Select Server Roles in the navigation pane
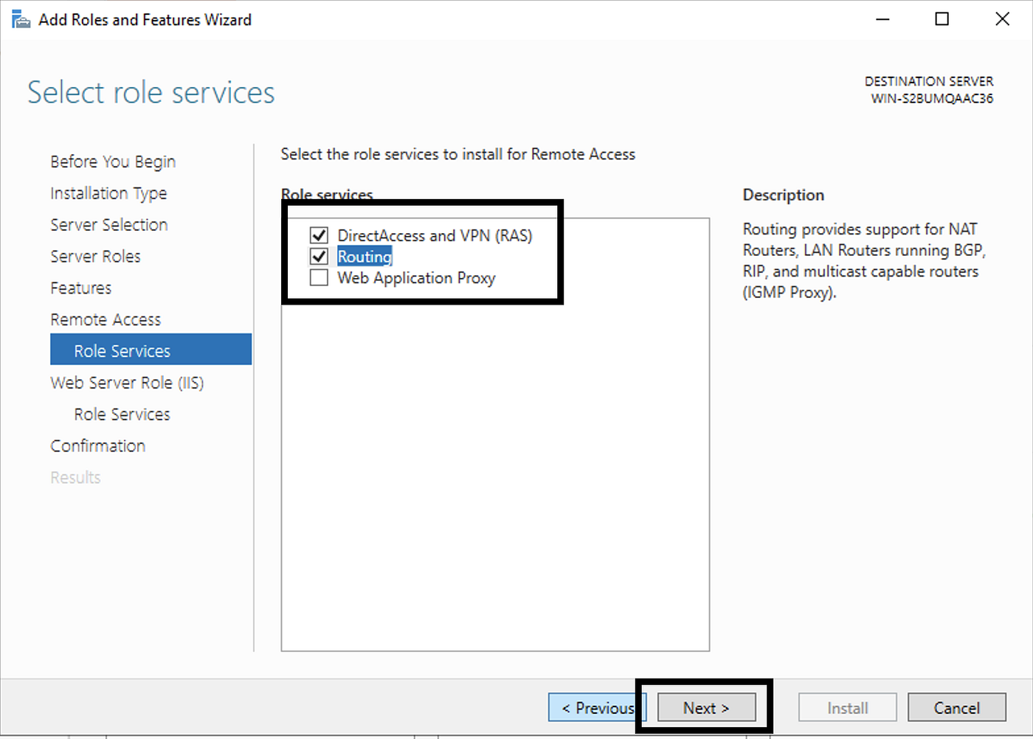This screenshot has height=739, width=1033. pyautogui.click(x=95, y=256)
